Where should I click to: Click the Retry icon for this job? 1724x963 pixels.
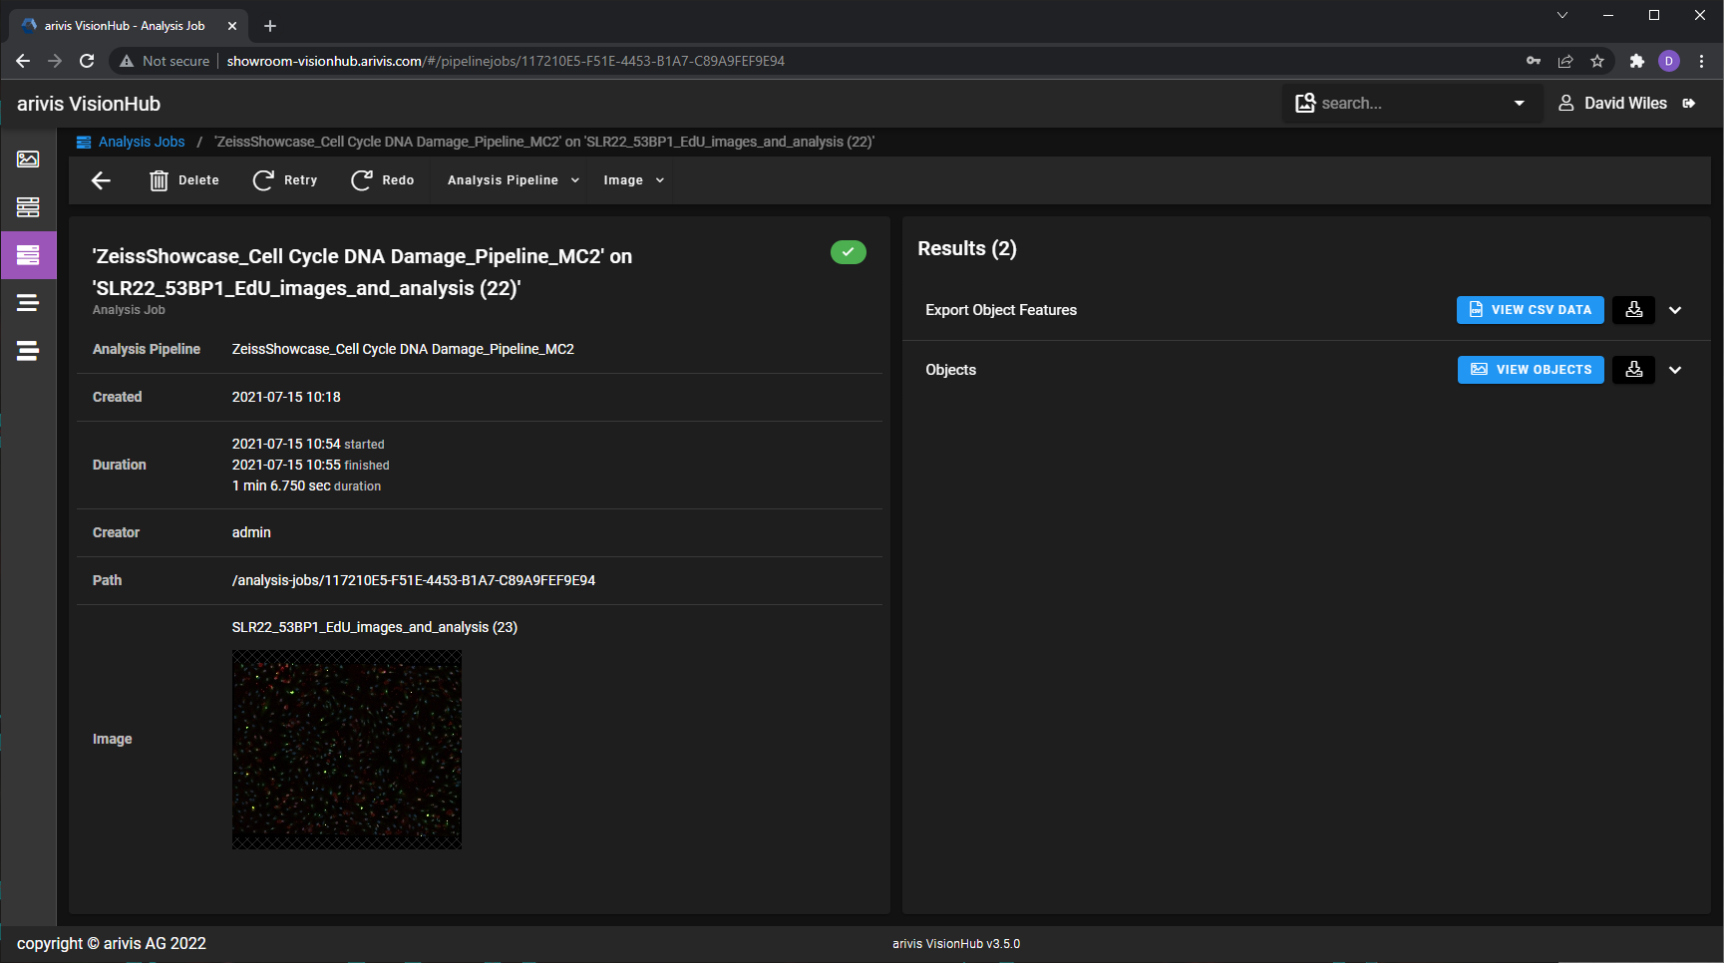262,180
